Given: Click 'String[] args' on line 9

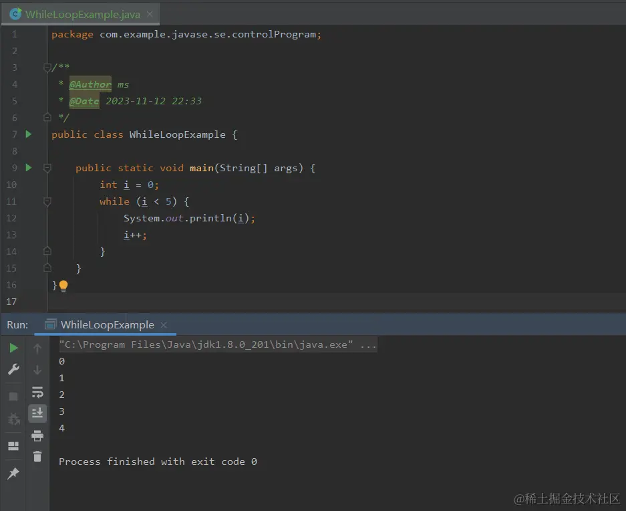Looking at the screenshot, I should [259, 168].
